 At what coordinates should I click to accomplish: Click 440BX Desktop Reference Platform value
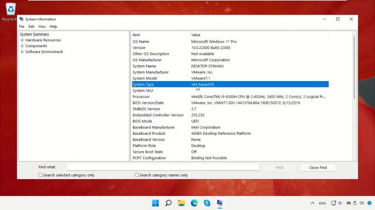tap(221, 134)
